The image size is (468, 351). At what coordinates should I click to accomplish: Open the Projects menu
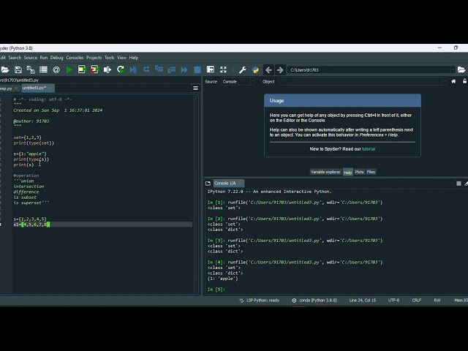tap(94, 58)
